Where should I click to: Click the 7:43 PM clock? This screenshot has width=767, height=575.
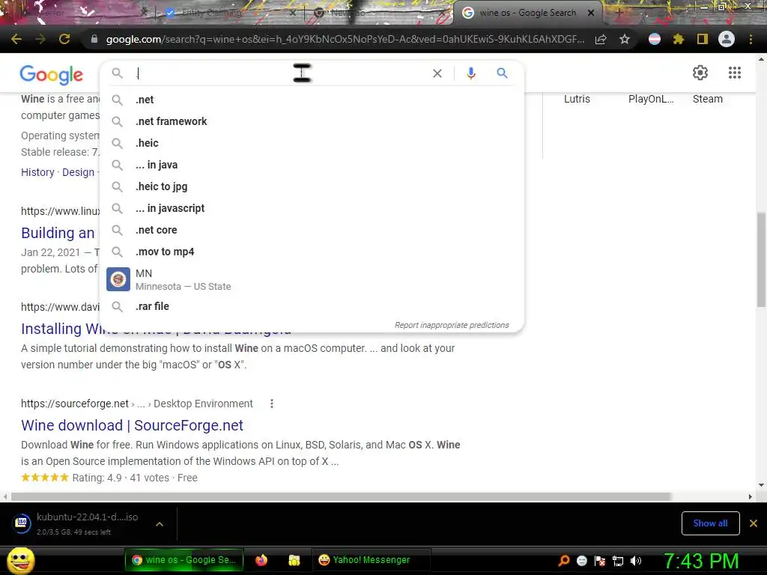(701, 561)
